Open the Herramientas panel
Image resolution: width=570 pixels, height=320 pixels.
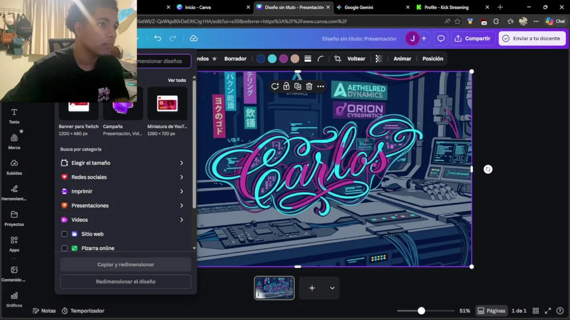[x=14, y=193]
